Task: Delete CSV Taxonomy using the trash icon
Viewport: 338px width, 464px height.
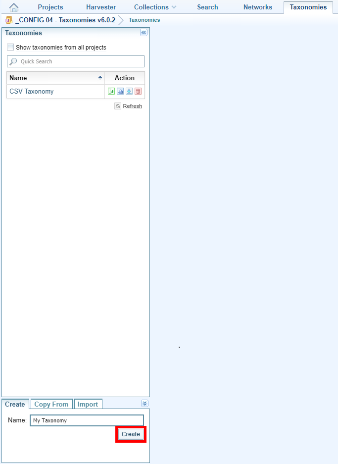Action: pos(138,91)
